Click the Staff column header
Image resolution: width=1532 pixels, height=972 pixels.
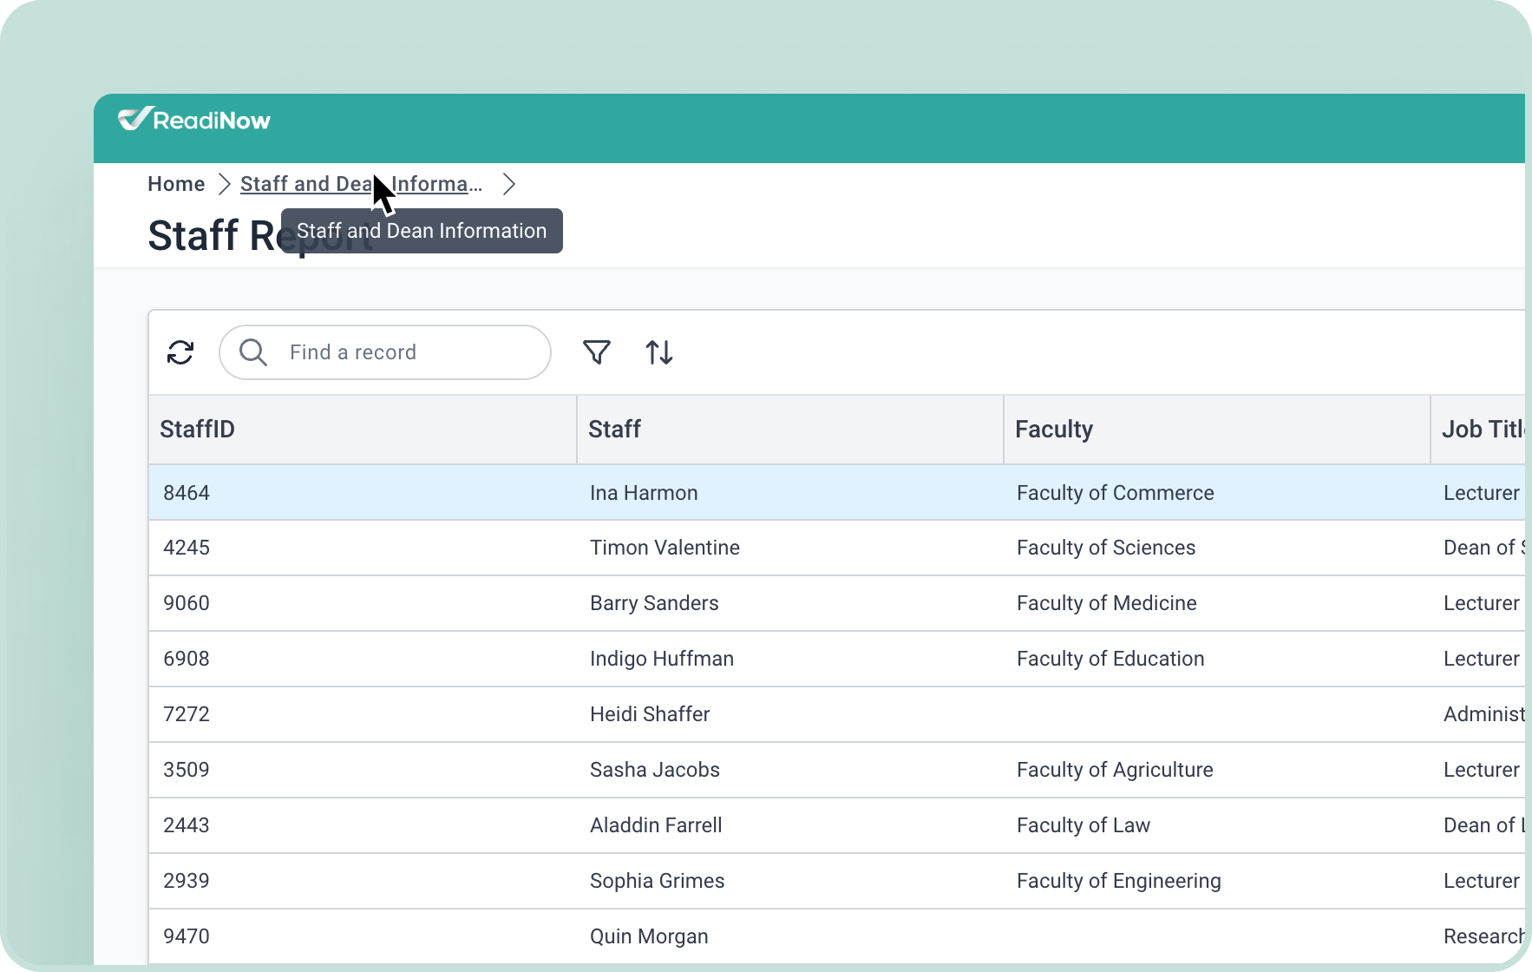[x=614, y=430]
